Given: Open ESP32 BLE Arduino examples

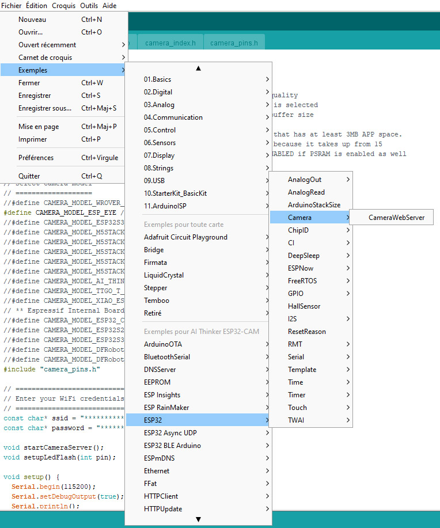Looking at the screenshot, I should (x=199, y=446).
